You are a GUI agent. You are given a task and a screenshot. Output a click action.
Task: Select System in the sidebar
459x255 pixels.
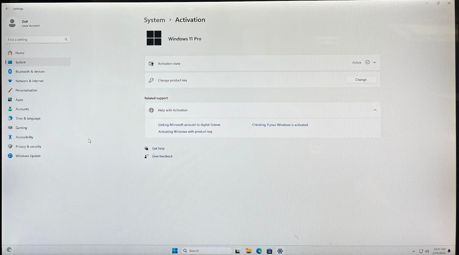coord(38,62)
